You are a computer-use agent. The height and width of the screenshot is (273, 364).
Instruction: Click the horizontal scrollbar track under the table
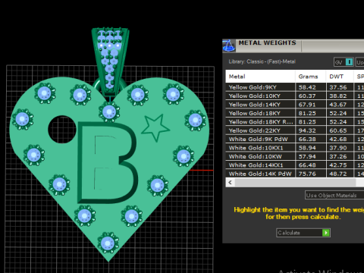tap(295, 182)
